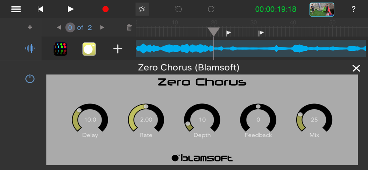Go to next effect using right arrow
Viewport: 368px width, 170px height.
tap(102, 28)
